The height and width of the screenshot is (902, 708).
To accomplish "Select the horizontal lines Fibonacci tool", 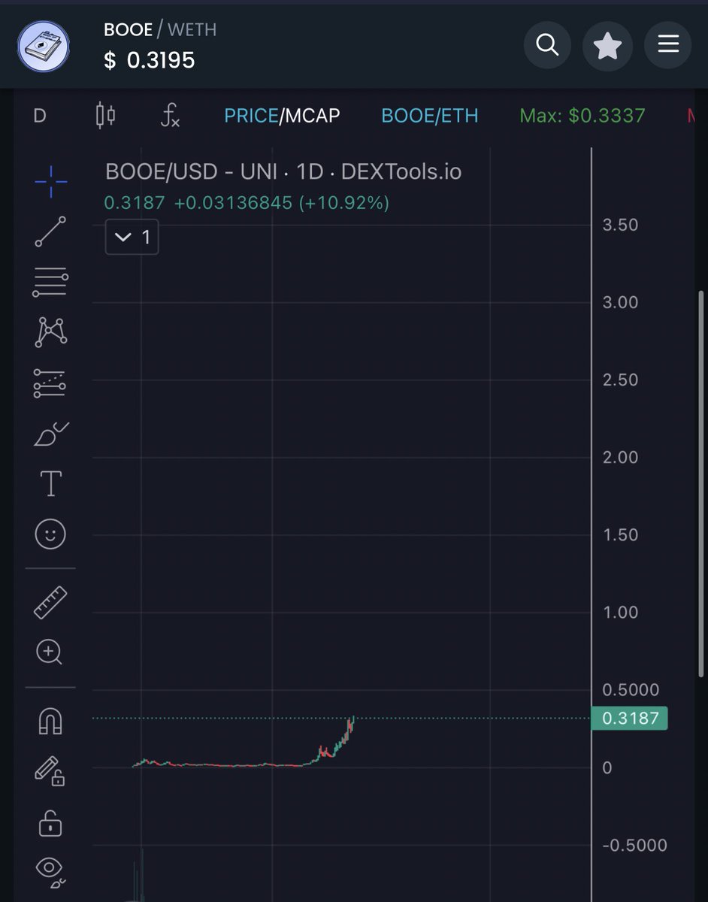I will click(50, 282).
